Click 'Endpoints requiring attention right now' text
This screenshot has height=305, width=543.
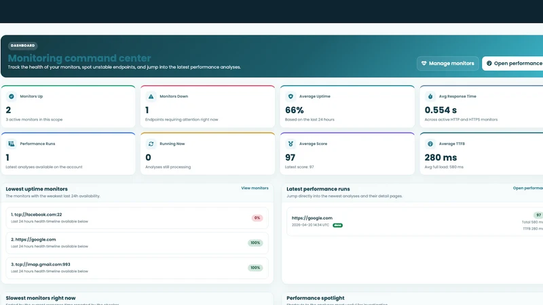coord(181,120)
